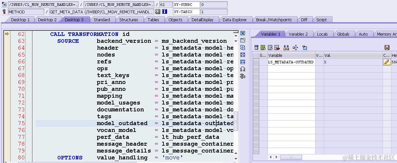Click the grey list icon in the variables toolbar
This screenshot has width=397, height=163.
click(x=270, y=48)
